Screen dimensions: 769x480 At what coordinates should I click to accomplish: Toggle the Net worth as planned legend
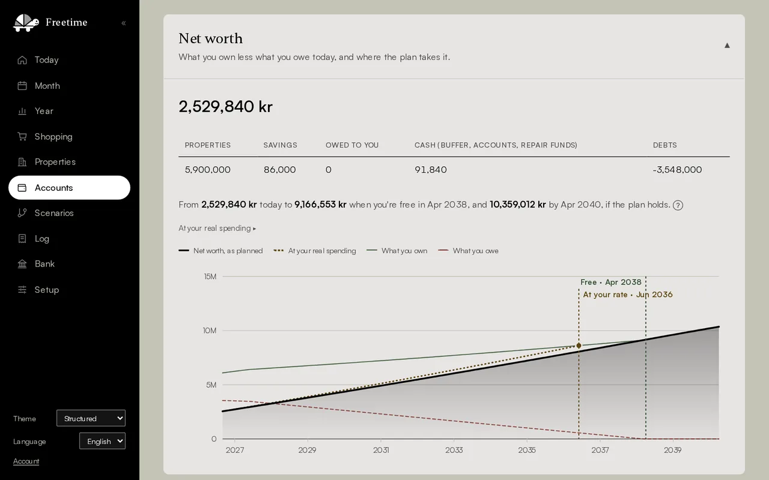tap(220, 251)
